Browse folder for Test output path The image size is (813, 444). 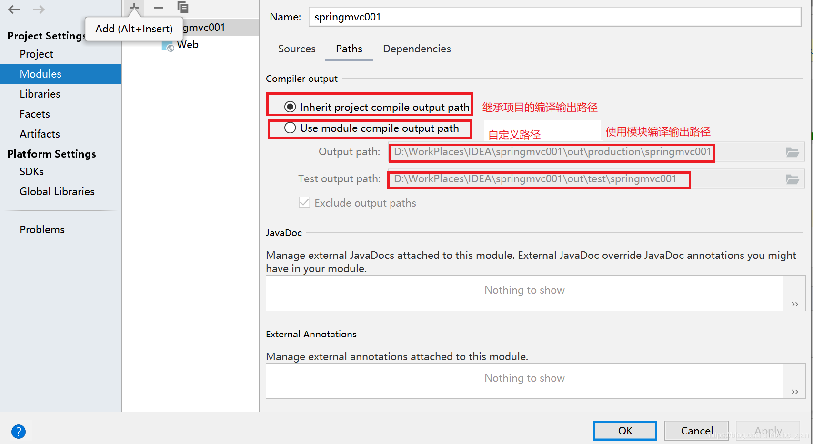793,179
